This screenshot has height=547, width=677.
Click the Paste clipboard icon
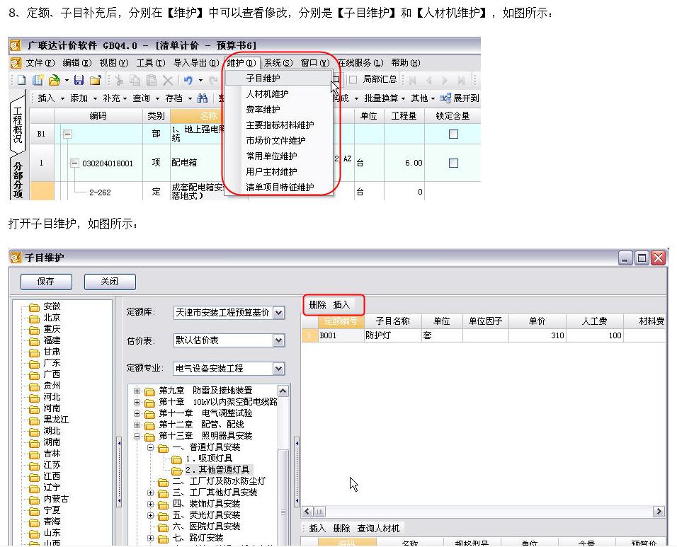click(x=151, y=80)
